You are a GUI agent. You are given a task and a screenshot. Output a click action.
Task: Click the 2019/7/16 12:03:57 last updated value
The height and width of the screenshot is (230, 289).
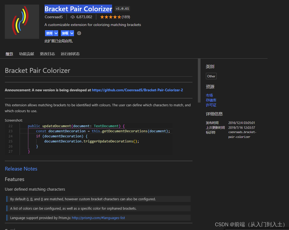click(x=242, y=128)
